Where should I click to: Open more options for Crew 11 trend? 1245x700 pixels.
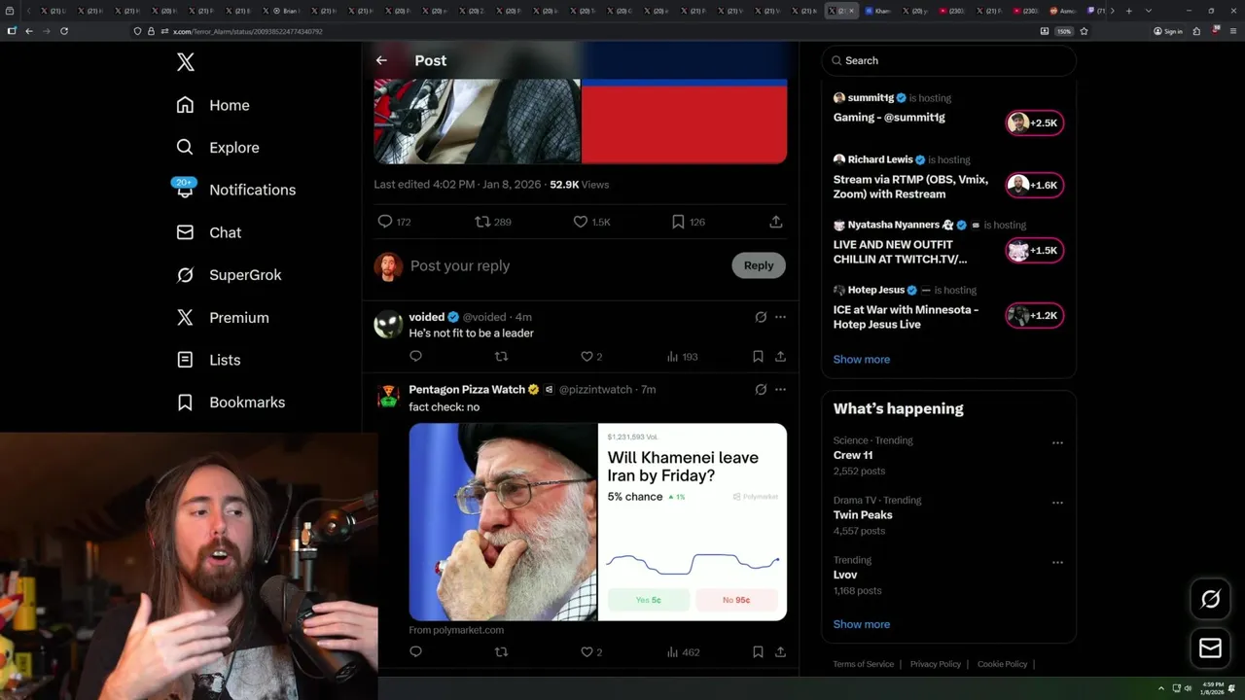(1057, 442)
